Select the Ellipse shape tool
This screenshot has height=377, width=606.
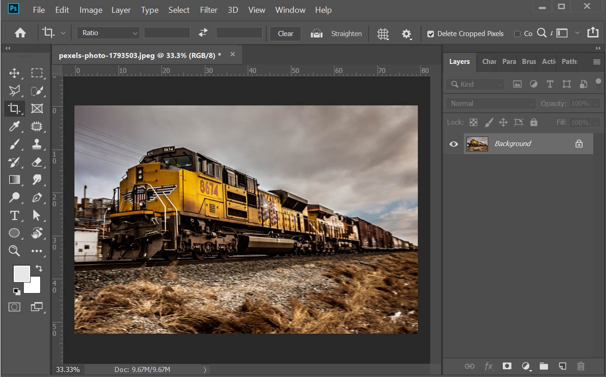coord(14,233)
